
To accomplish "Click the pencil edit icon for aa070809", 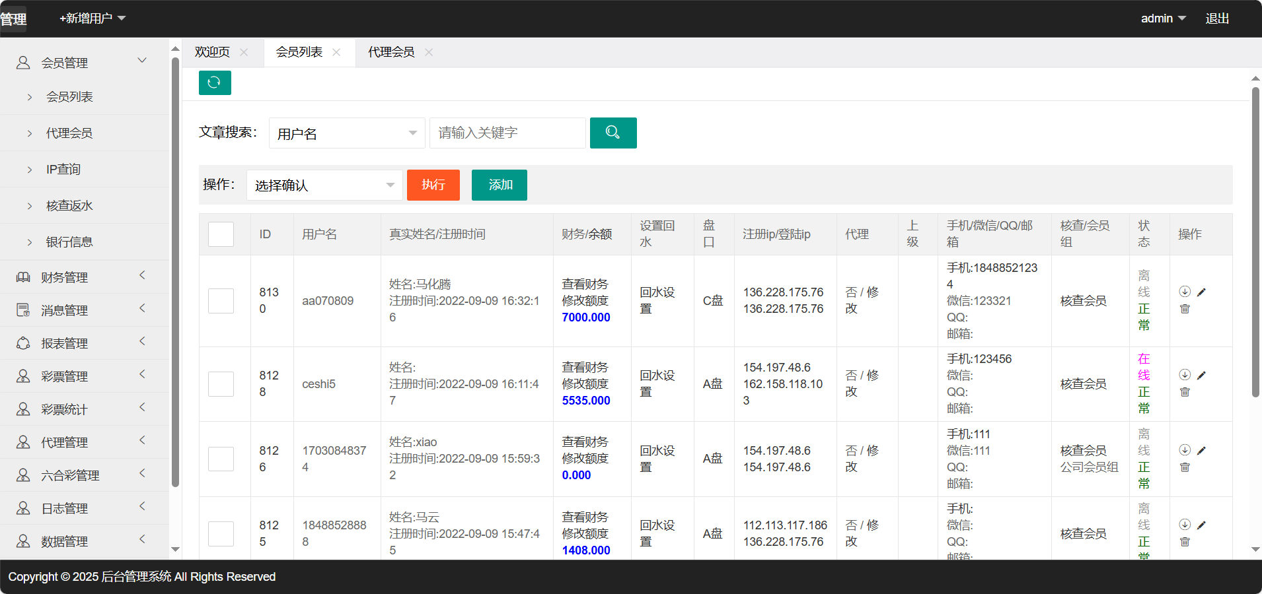I will (1201, 292).
